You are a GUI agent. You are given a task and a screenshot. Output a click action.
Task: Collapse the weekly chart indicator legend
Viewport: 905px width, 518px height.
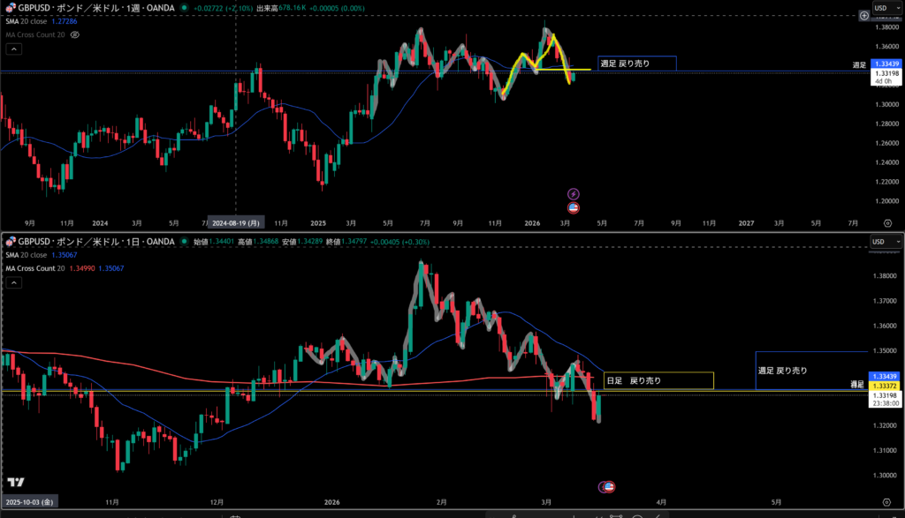(x=14, y=49)
